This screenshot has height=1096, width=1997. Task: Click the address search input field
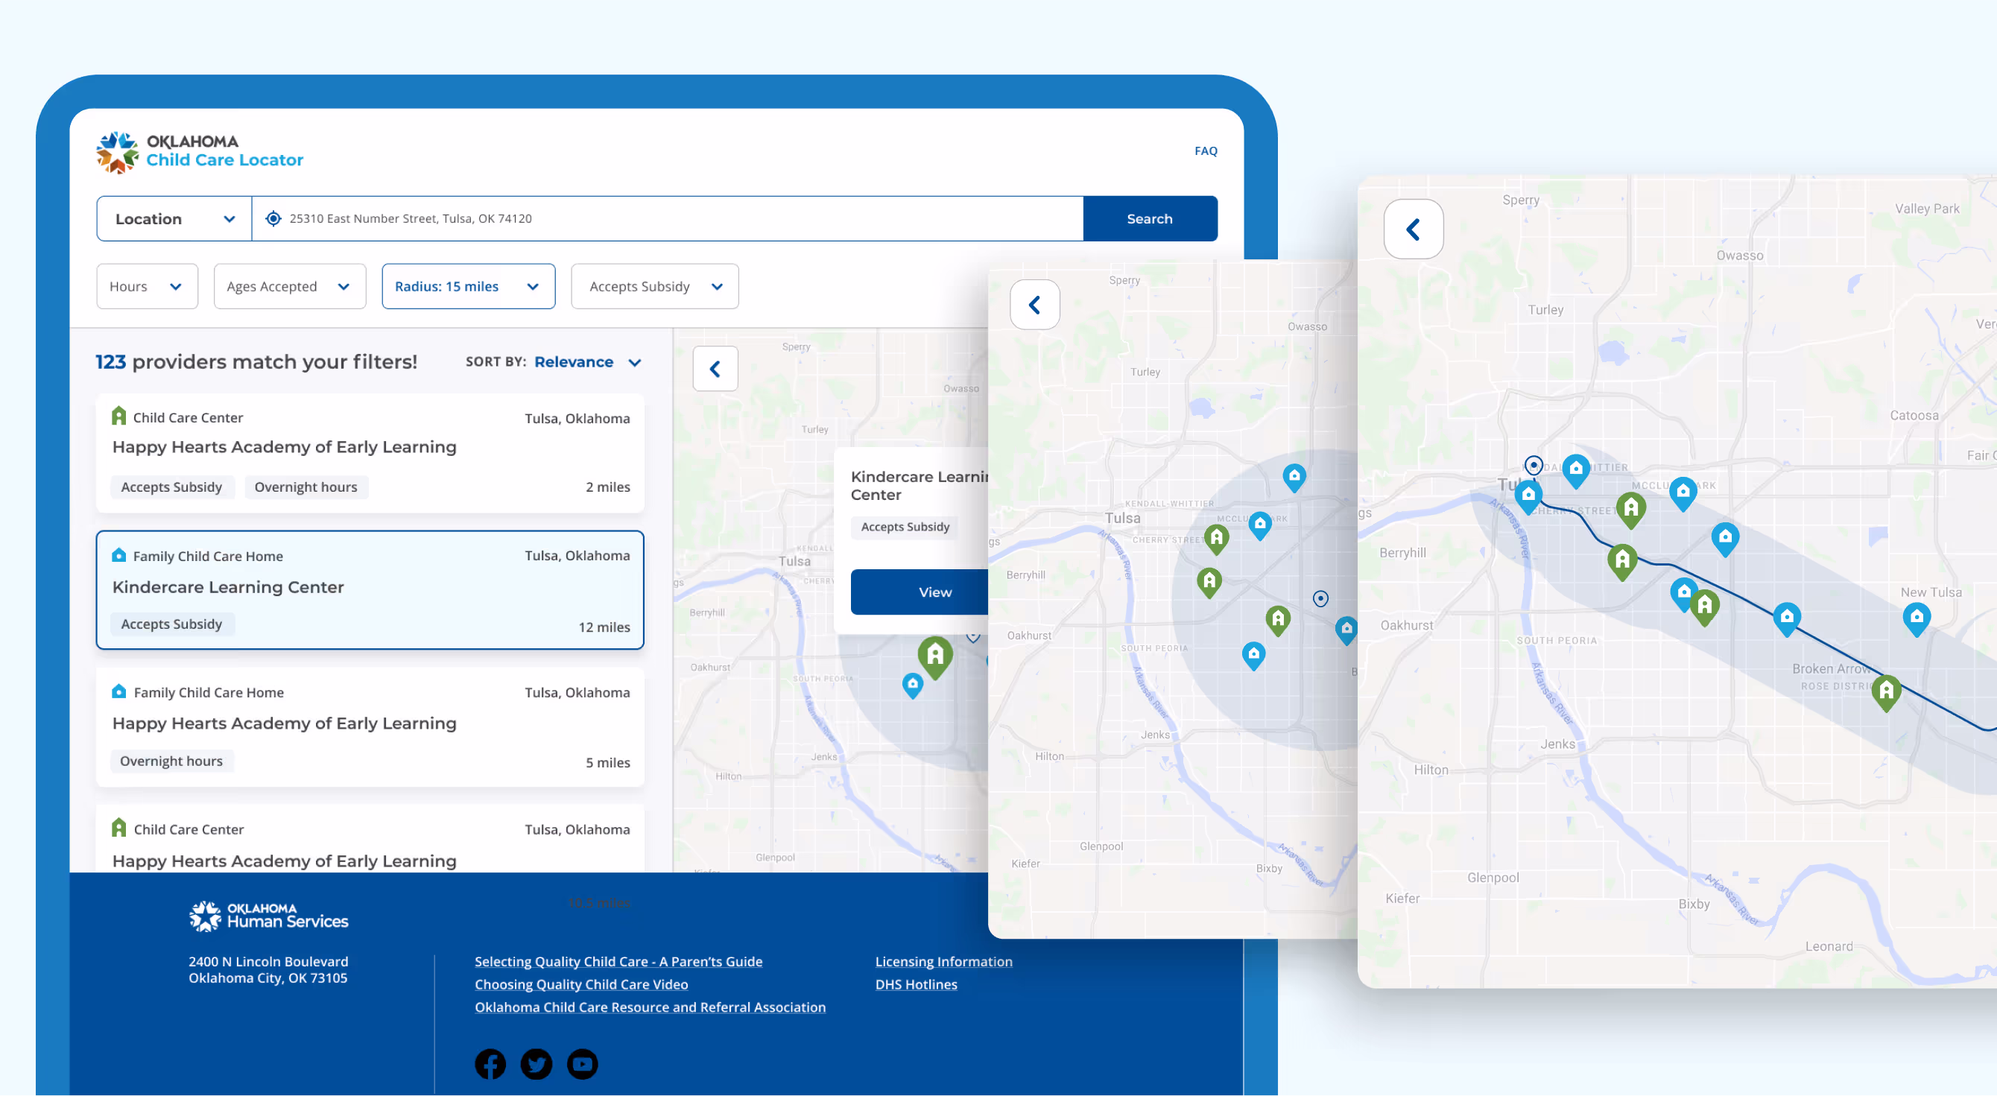click(667, 218)
